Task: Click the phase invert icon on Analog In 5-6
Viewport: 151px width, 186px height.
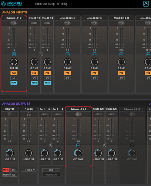Action: click(67, 78)
